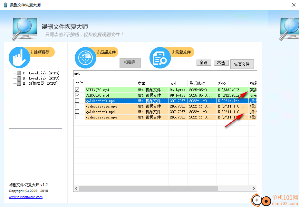Click the 2 扫描文件 step label
Screen dimensions: 299x207
106,52
